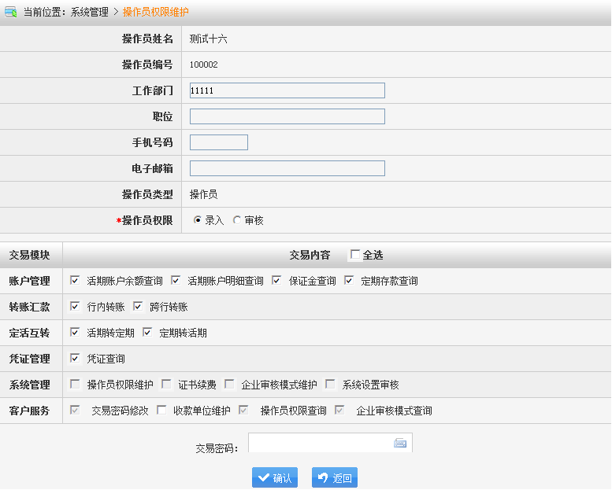Toggle the 定期转活期 checkbox

tap(147, 332)
